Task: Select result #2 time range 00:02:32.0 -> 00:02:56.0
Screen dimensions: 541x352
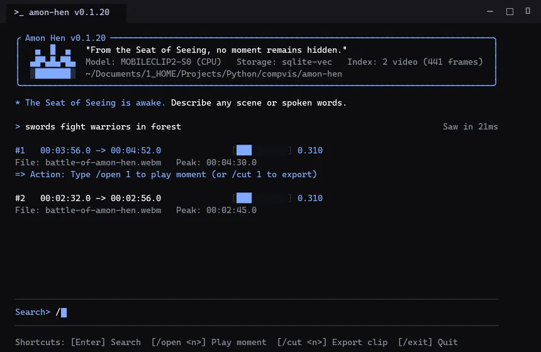Action: [x=101, y=198]
